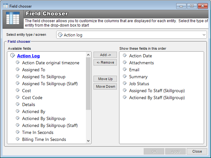The image size is (211, 158).
Task: Click the Apply button
Action: click(x=176, y=151)
